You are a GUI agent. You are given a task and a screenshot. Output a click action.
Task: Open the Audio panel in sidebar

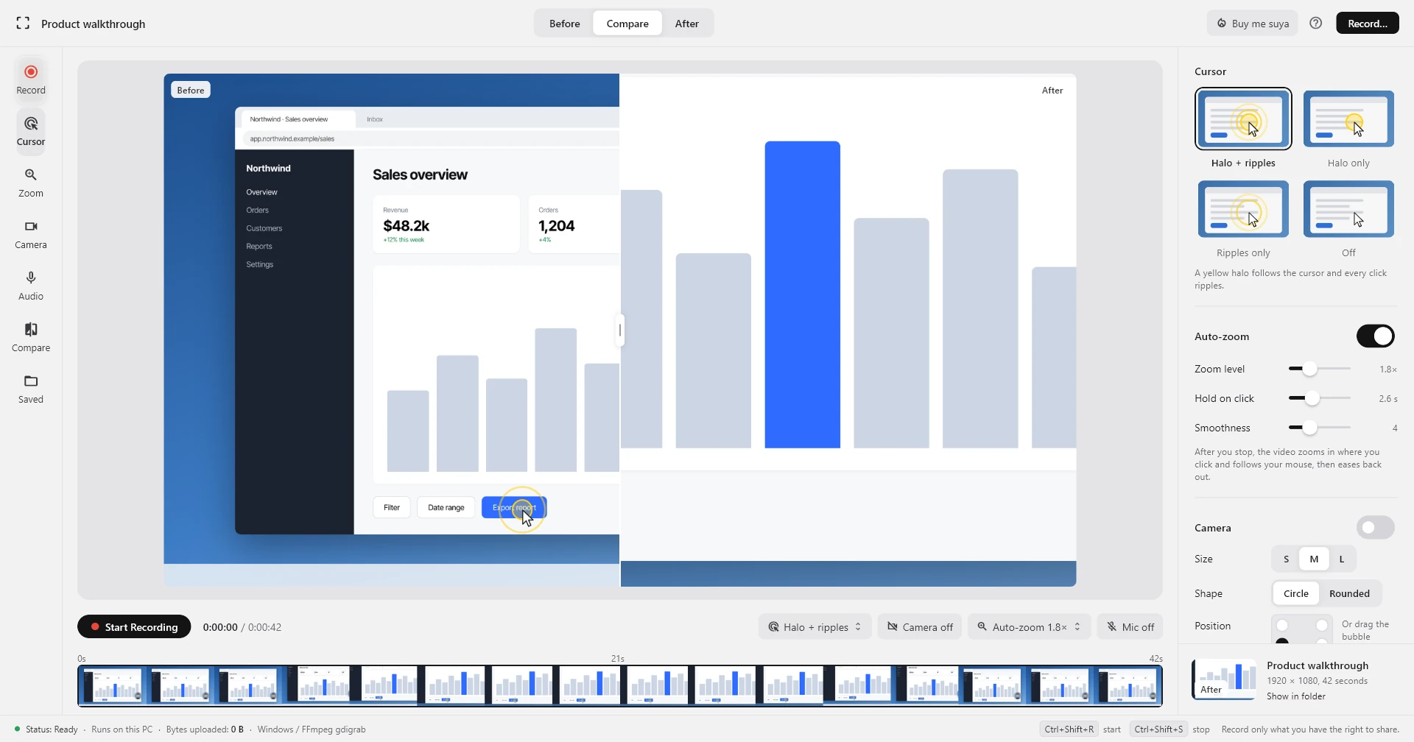(x=31, y=285)
